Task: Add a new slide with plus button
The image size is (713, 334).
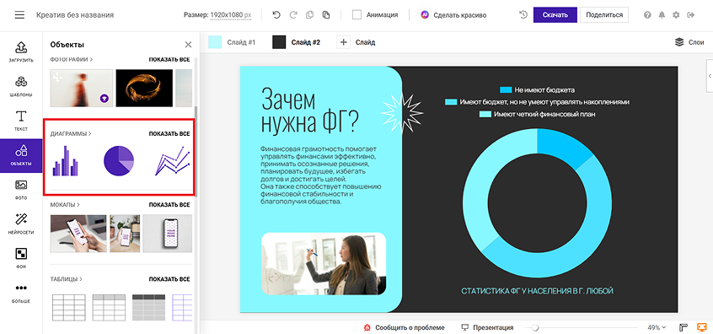Action: 343,42
